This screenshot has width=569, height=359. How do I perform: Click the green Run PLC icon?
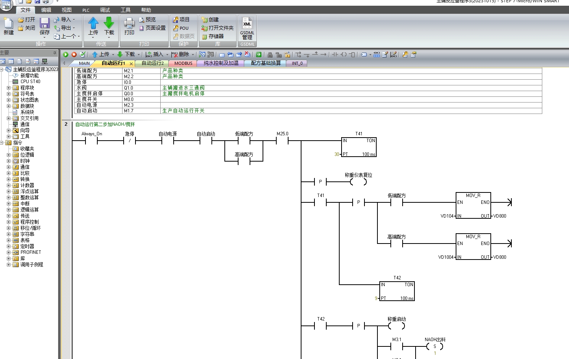coord(66,54)
